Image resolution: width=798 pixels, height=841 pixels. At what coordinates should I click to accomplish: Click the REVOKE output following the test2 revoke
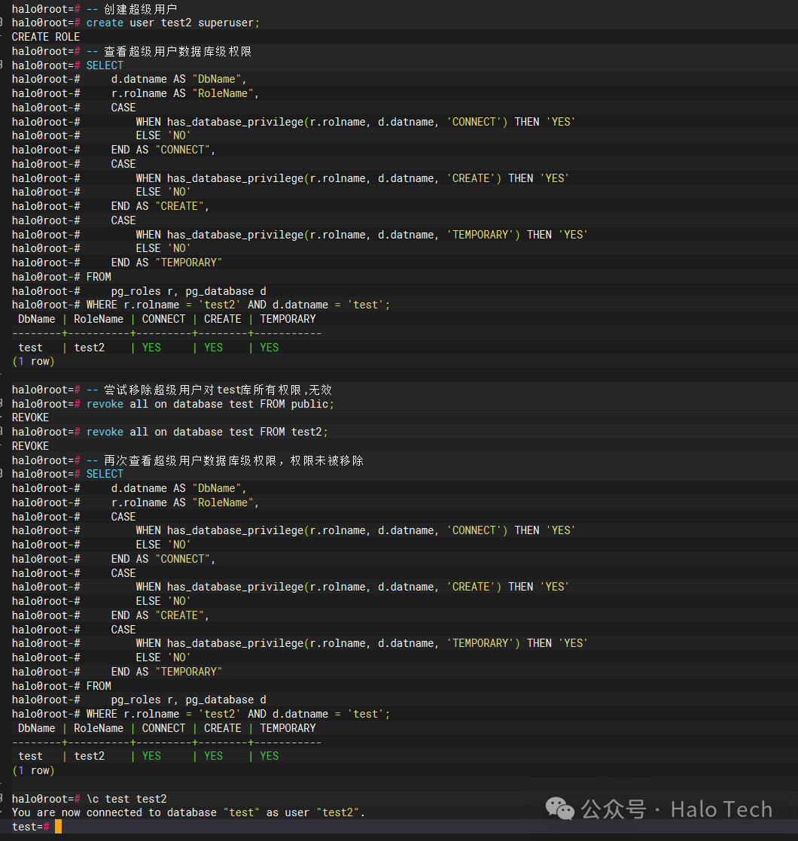pos(30,446)
